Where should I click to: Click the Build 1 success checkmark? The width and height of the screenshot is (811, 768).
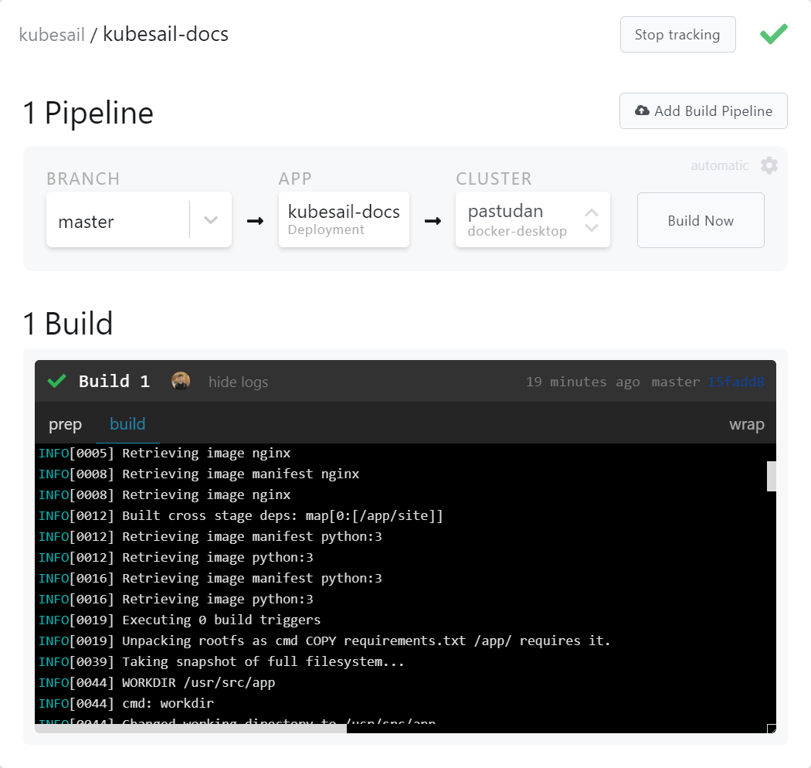point(56,381)
